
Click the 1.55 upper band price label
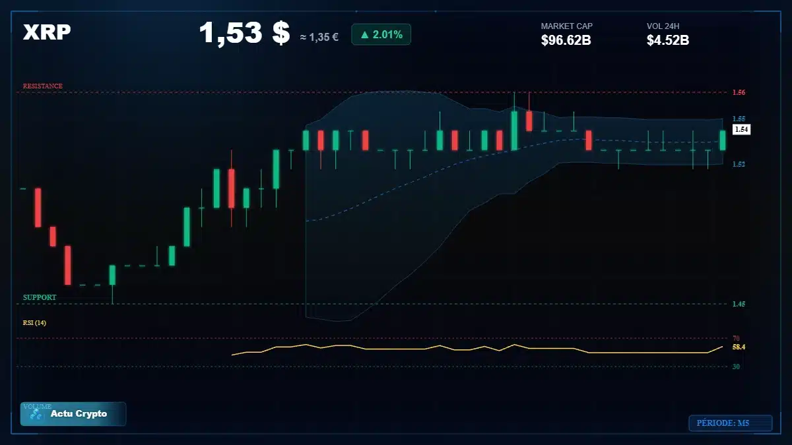[739, 119]
